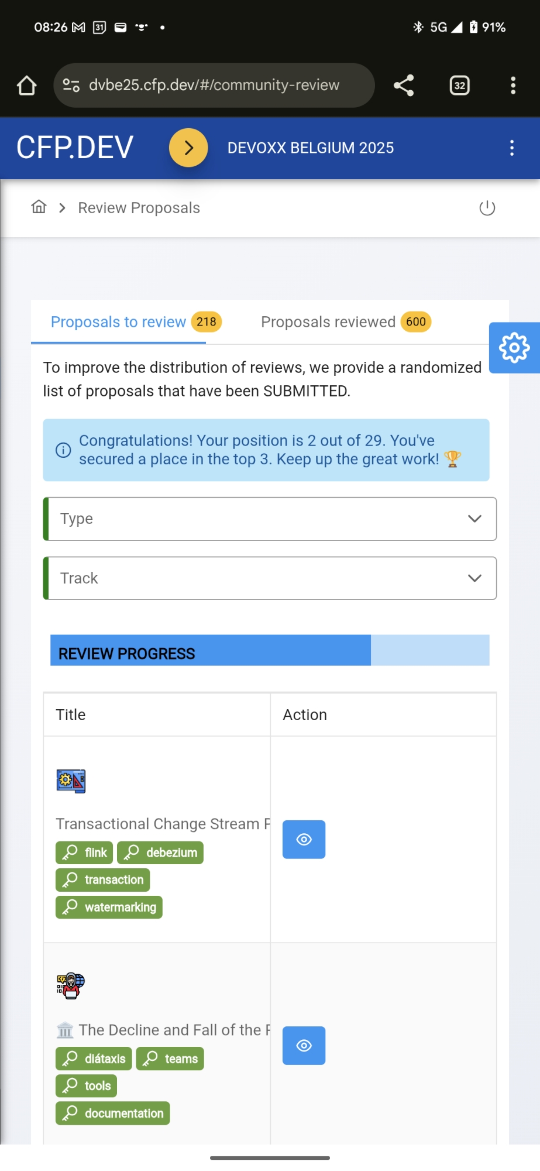
Task: Tap the browser home icon
Action: pyautogui.click(x=26, y=85)
